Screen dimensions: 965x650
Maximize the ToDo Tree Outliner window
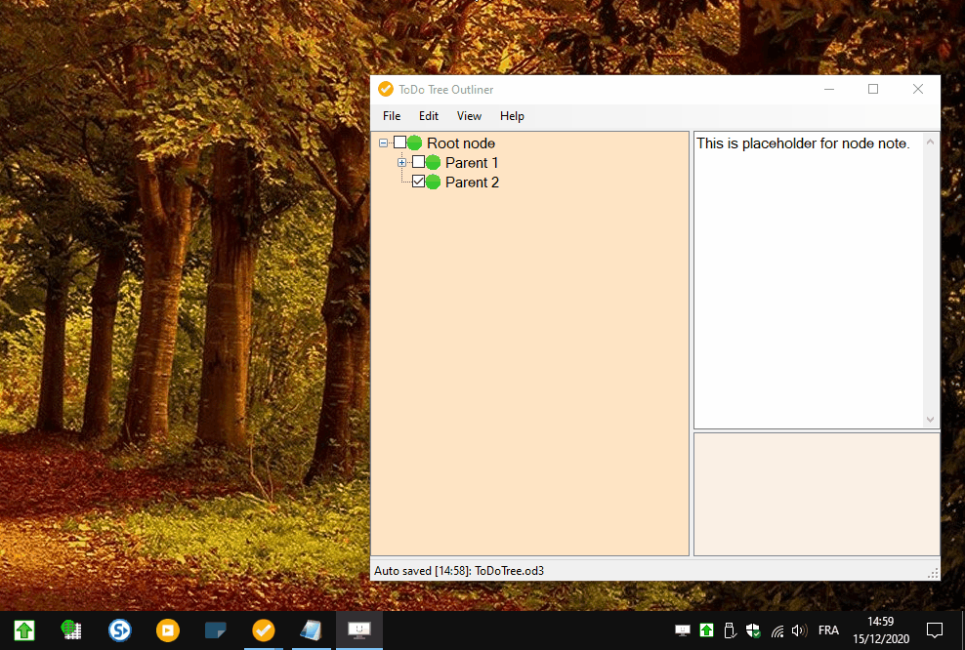872,89
